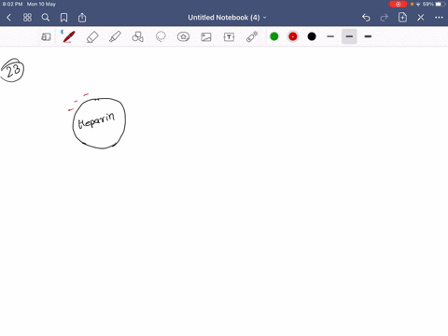Undo the last stroke

[366, 18]
